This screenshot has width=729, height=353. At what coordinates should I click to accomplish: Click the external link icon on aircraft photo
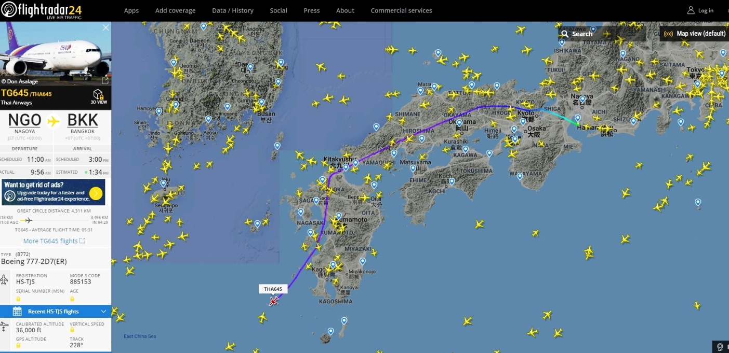pos(105,81)
